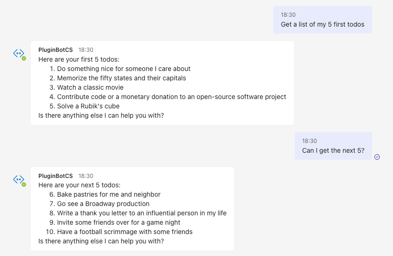Click the "Watch a classic movie" todo item
Screen dimensions: 393x256
click(90, 87)
